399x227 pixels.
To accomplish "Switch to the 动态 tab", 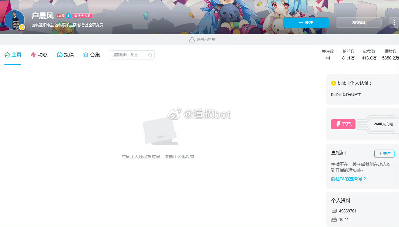I will [39, 55].
